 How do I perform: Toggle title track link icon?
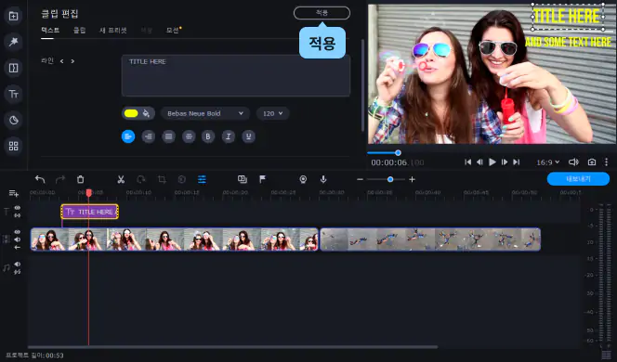pyautogui.click(x=18, y=215)
